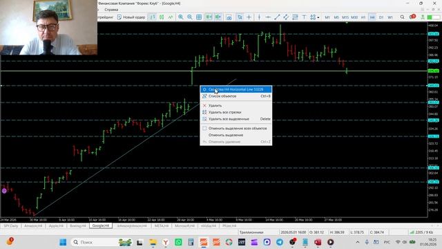Switch chart to bar chart mode
This screenshot has width=442, height=249.
[153, 17]
